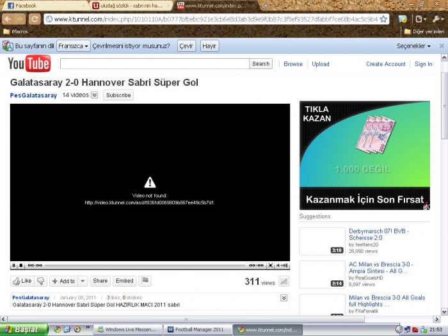448x336 pixels.
Task: Open the Upload link
Action: point(320,64)
